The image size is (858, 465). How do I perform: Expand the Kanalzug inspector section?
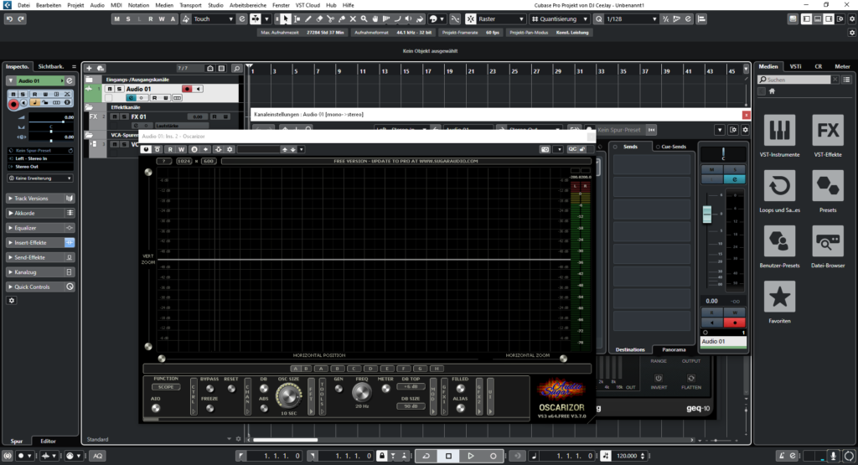pyautogui.click(x=40, y=272)
